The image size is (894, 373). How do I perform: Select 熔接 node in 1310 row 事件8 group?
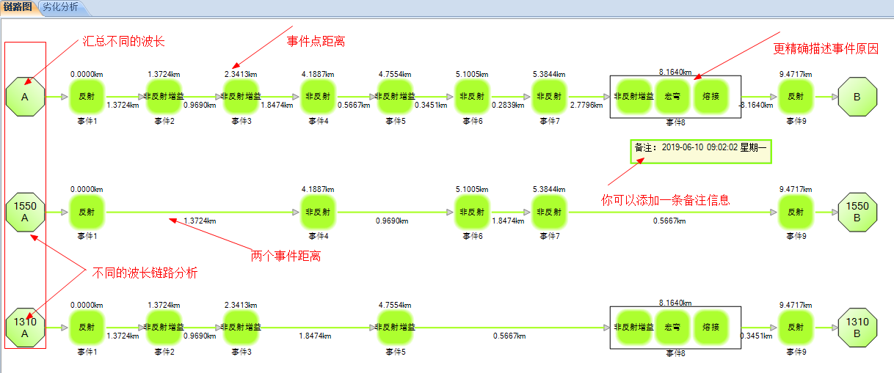711,328
